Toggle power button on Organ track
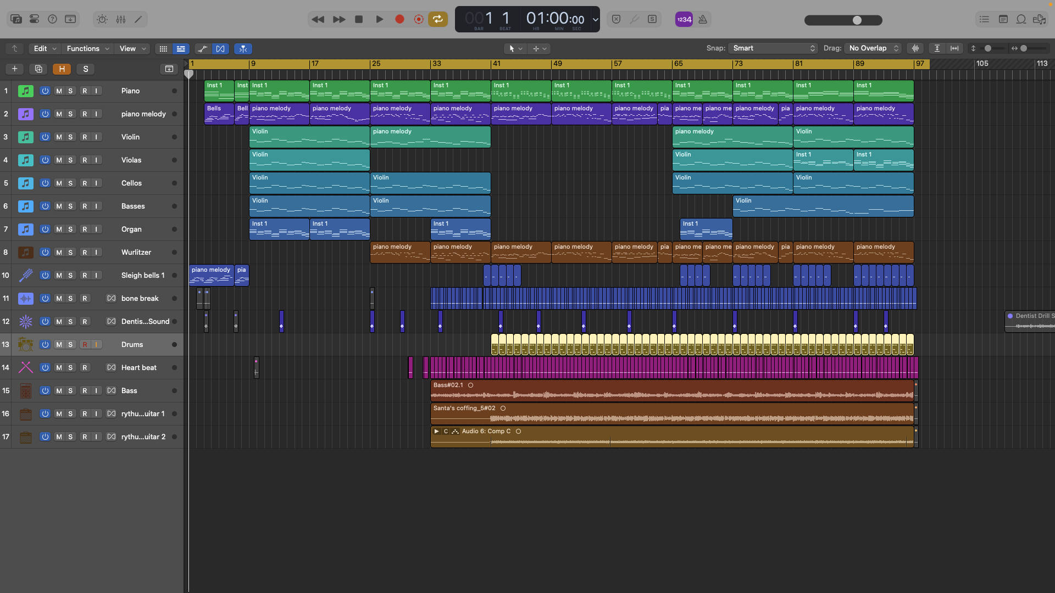Screen dimensions: 1055x593 click(x=45, y=230)
